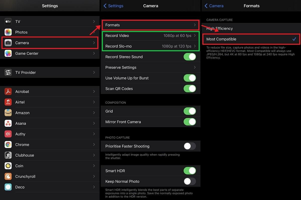Open the Photos settings icon
This screenshot has width=301, height=200.
[x=8, y=32]
